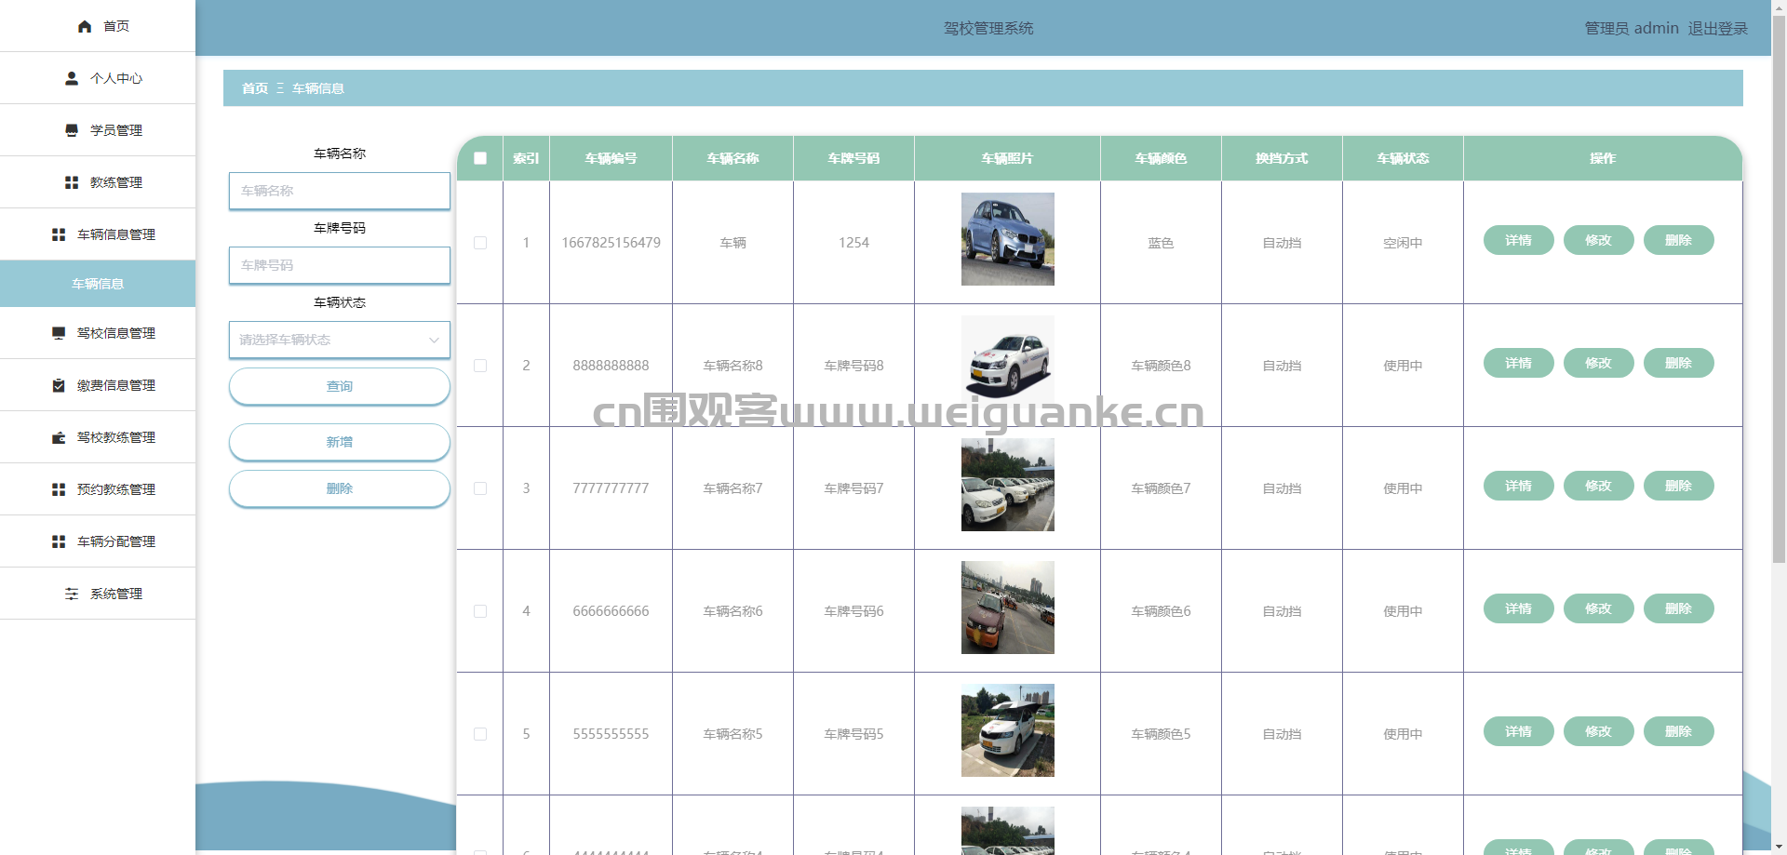Click the white car photo in row 2

(x=1008, y=362)
